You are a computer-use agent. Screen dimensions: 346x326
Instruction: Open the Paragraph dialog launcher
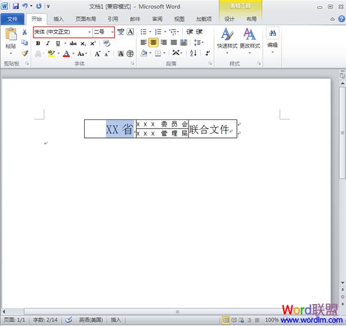[210, 64]
